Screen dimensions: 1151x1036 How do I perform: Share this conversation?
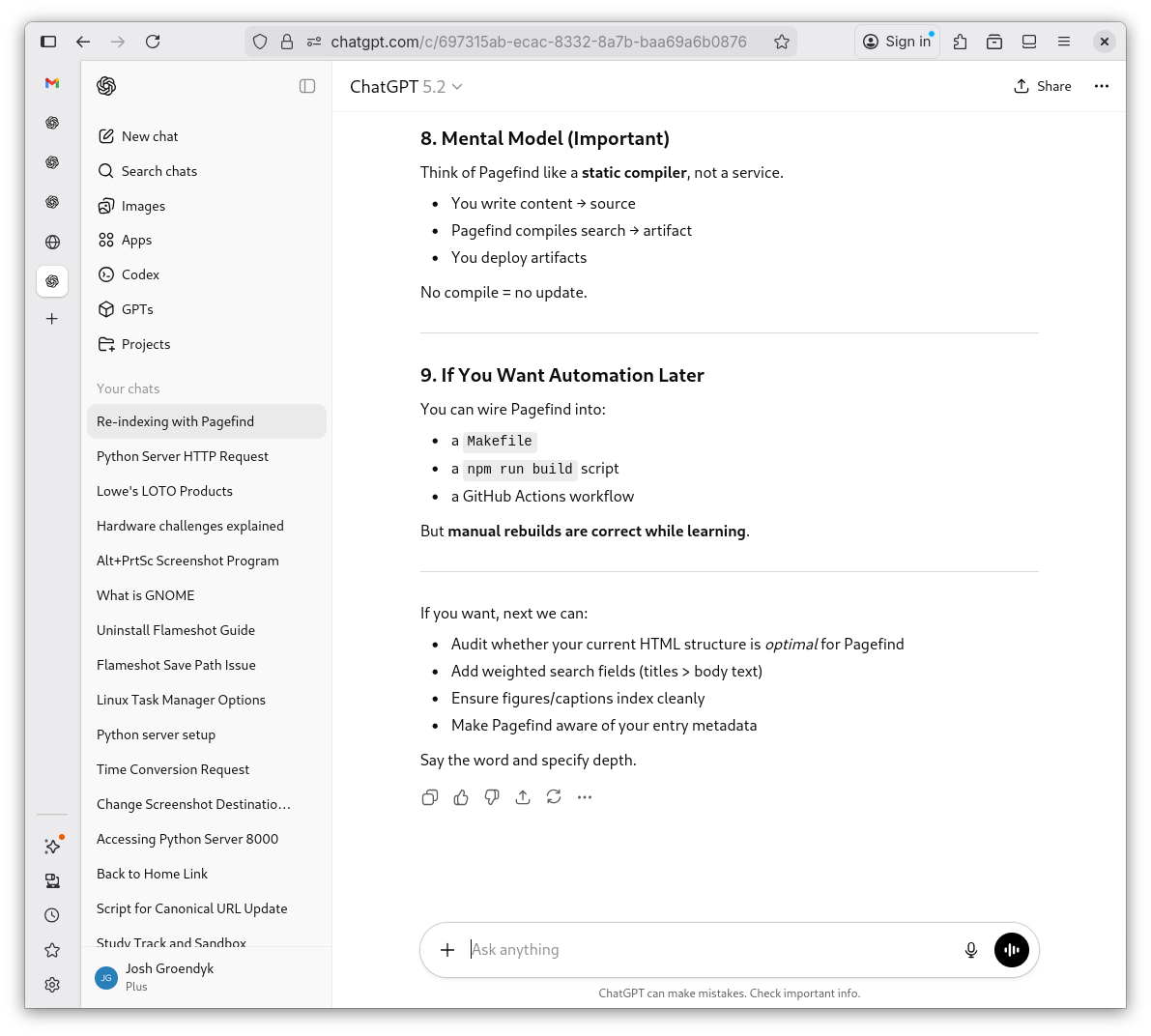1043,86
